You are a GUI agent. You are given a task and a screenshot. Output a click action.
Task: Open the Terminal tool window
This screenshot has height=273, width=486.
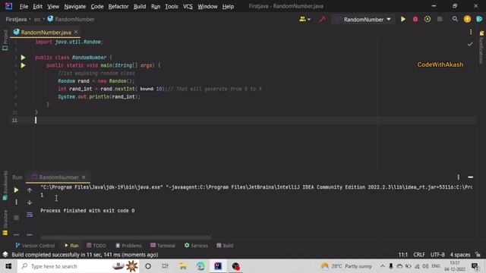tap(163, 246)
